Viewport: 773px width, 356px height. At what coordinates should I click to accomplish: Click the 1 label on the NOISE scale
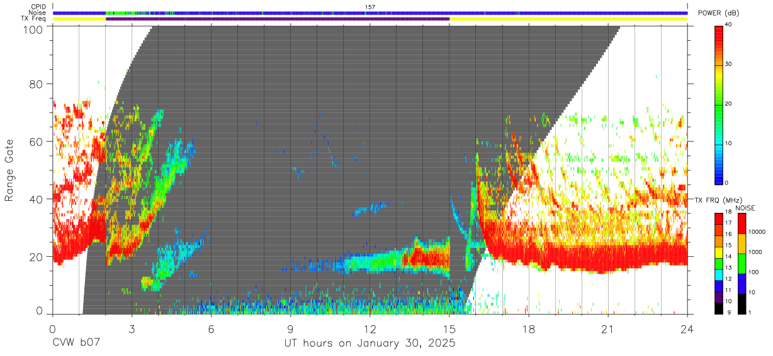751,311
